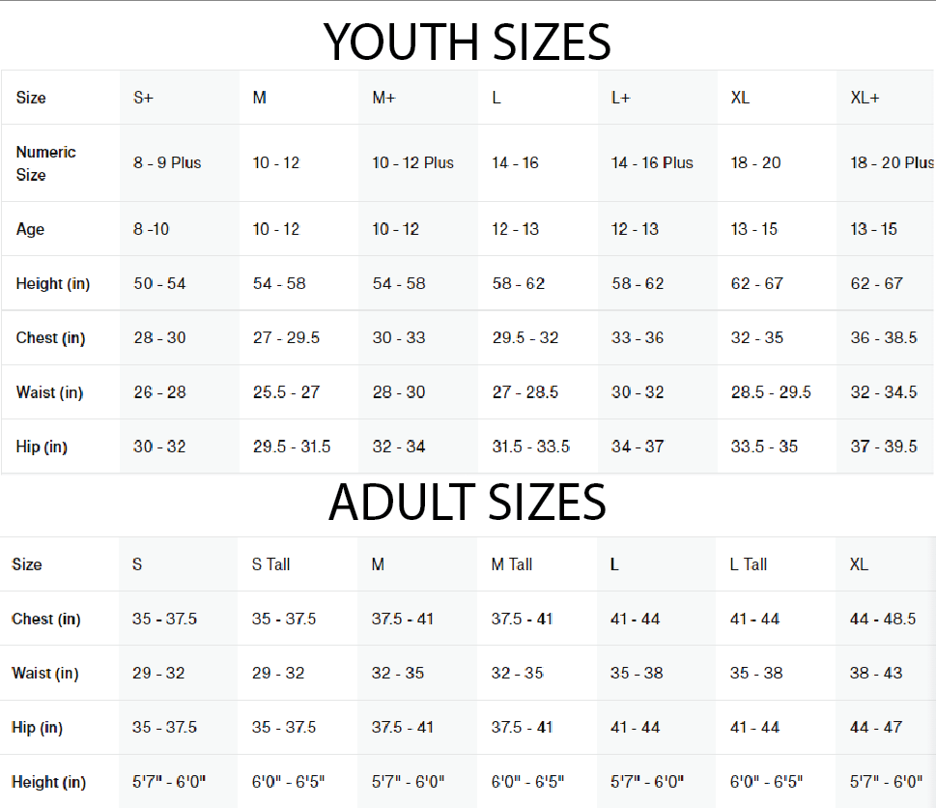
Task: Select the 50 - 54 height cell
Action: tap(159, 283)
